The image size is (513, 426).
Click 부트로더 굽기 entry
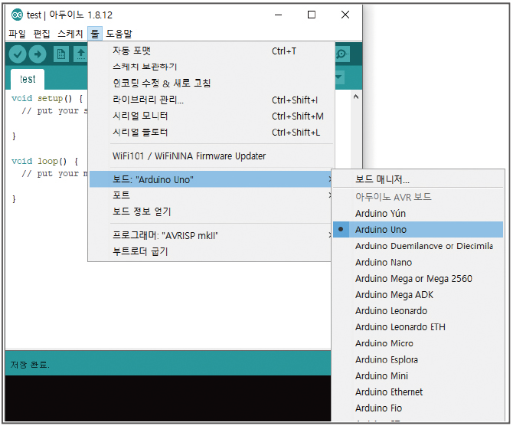211,251
